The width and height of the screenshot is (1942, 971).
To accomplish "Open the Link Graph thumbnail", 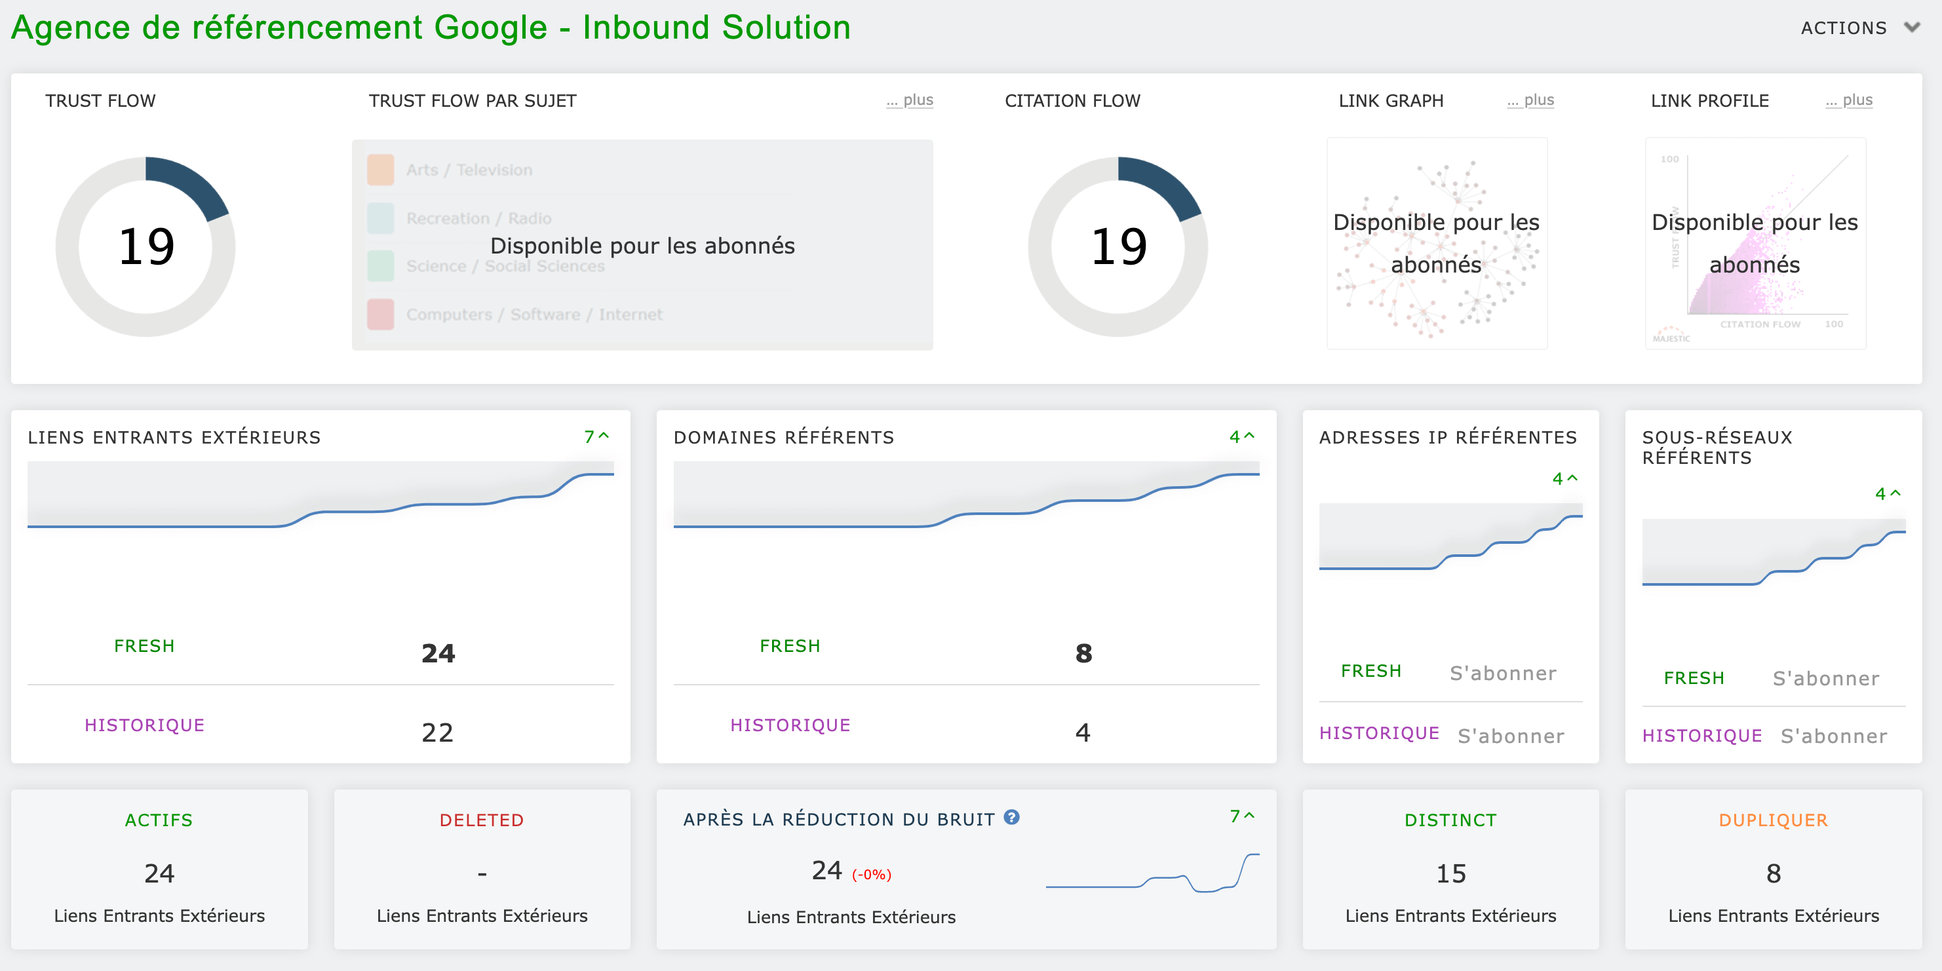I will 1437,242.
